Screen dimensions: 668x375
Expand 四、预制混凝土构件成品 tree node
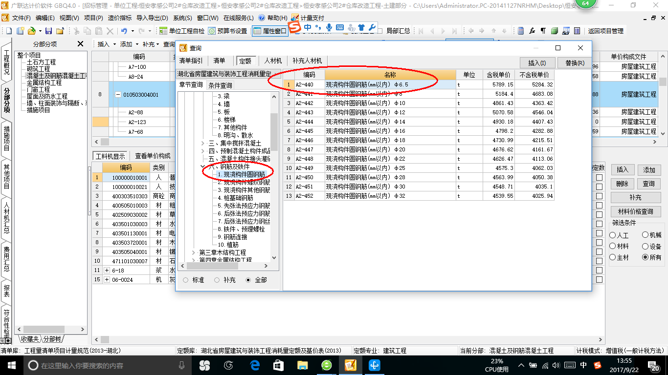203,151
